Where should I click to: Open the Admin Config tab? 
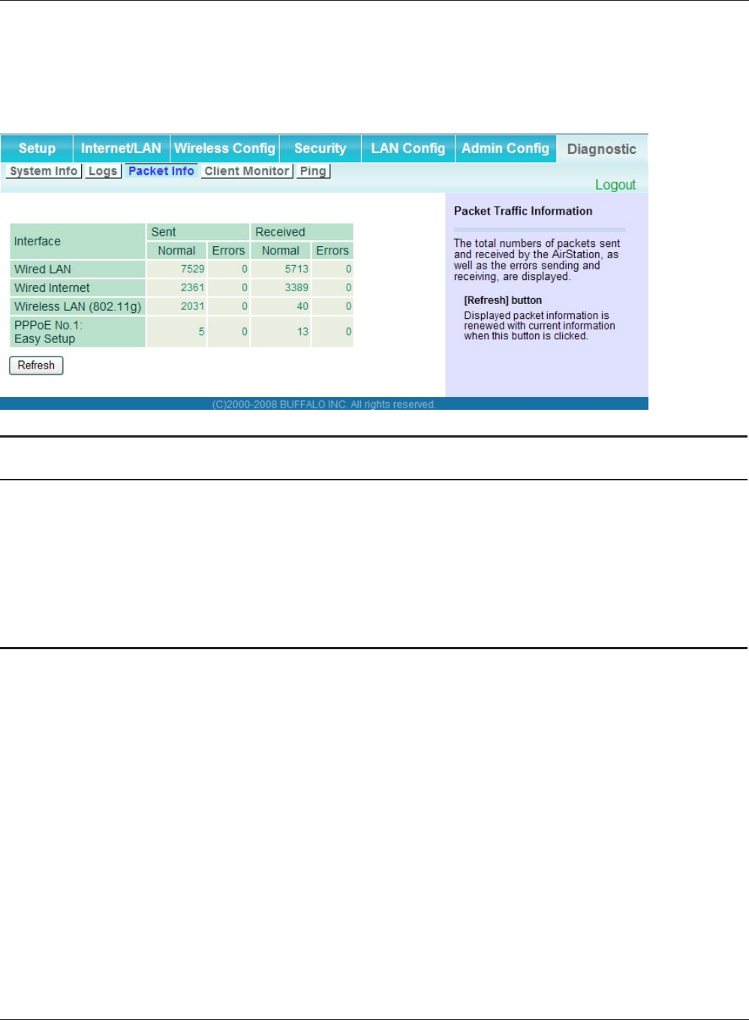tap(505, 149)
